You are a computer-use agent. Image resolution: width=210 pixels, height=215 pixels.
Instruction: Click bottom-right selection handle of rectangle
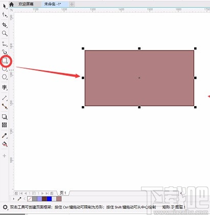coord(195,107)
